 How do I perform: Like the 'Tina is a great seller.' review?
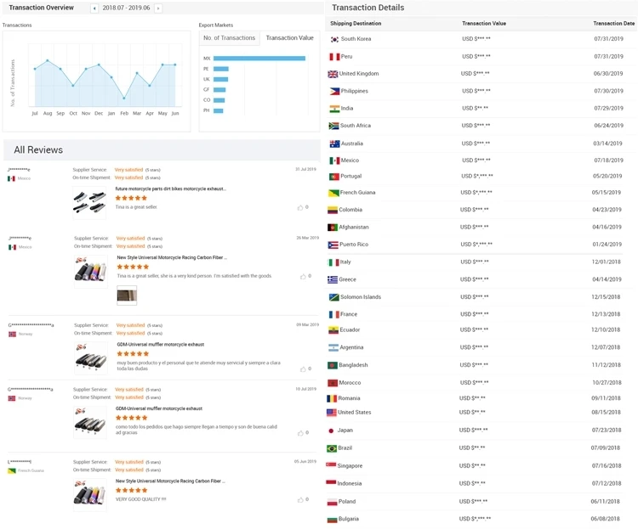pyautogui.click(x=300, y=207)
